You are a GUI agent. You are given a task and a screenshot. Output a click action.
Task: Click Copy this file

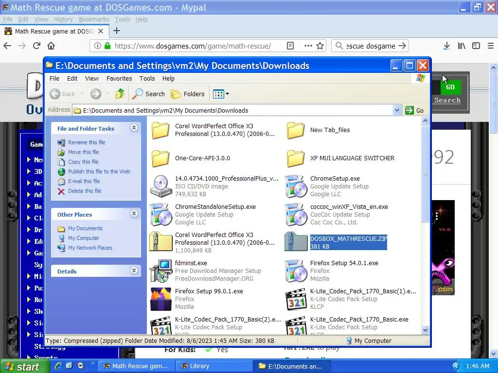[x=83, y=162]
